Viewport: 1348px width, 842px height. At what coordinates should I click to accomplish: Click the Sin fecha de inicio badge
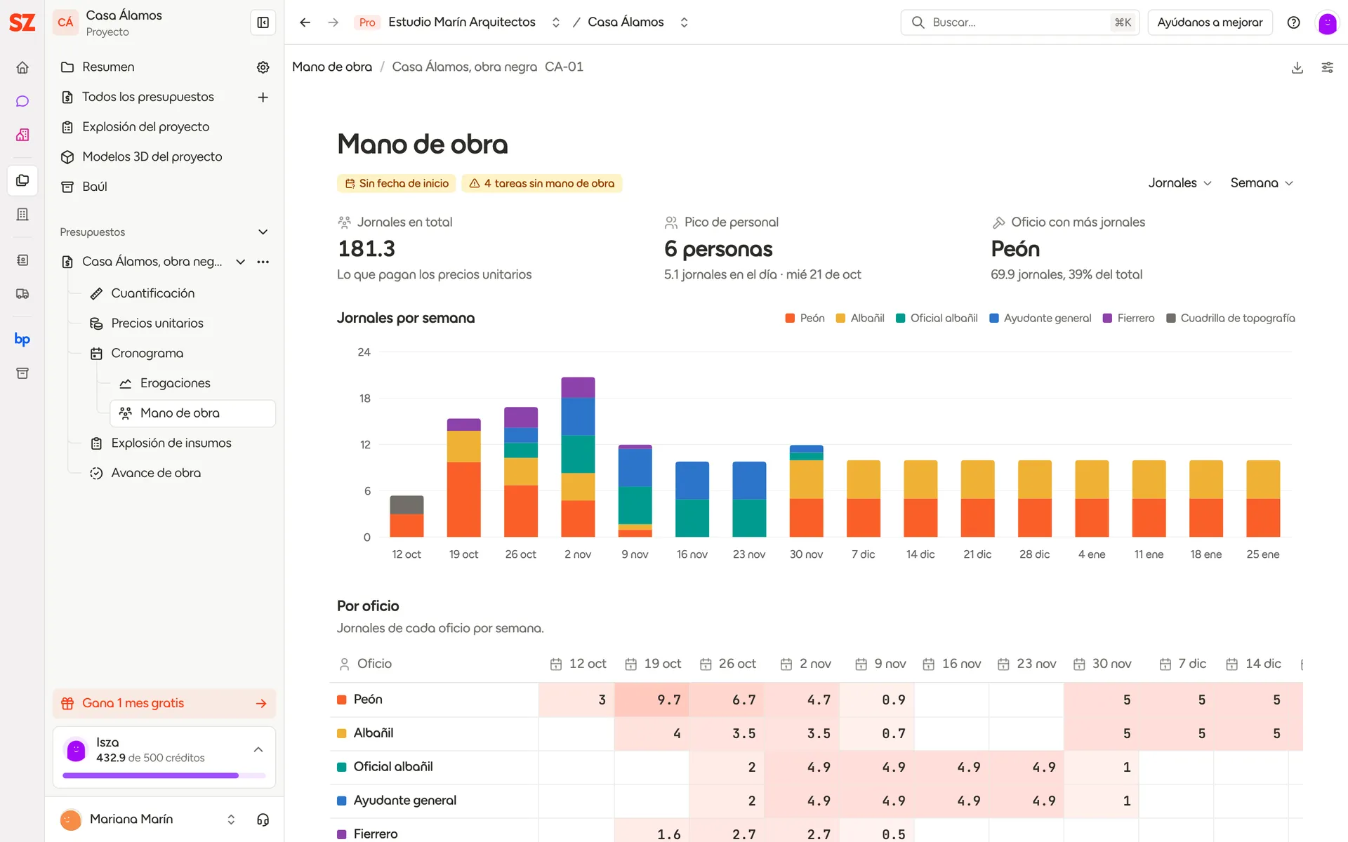(397, 183)
